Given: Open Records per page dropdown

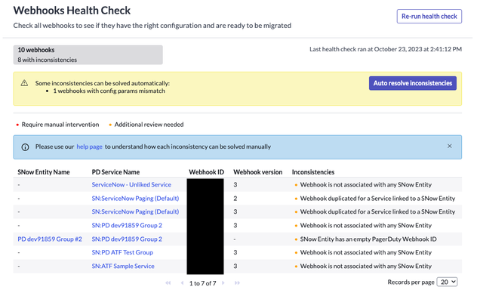Looking at the screenshot, I should 447,282.
